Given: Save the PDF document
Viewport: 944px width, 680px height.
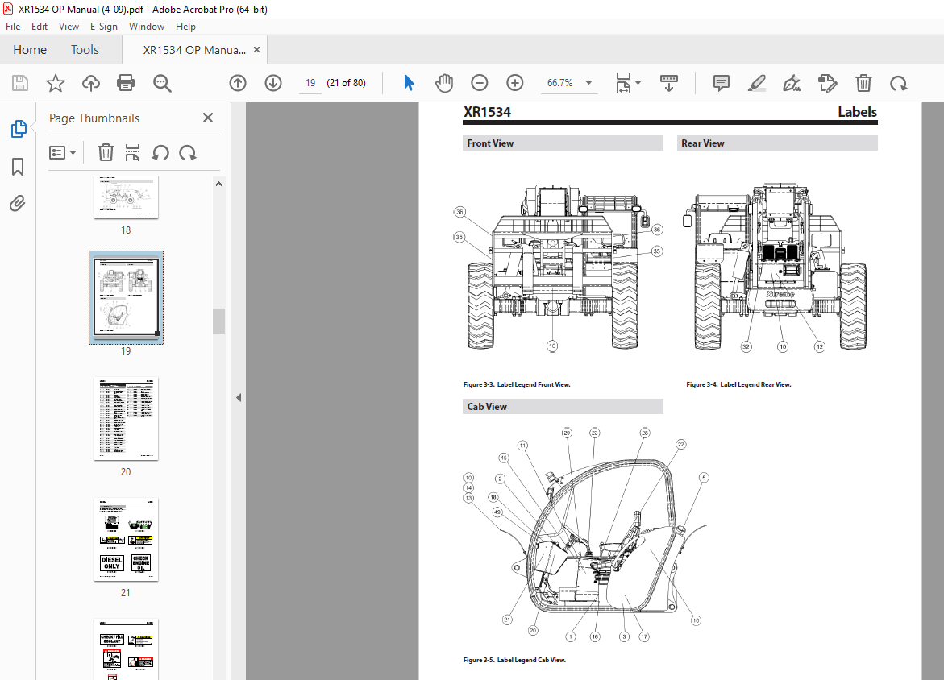Looking at the screenshot, I should [19, 82].
